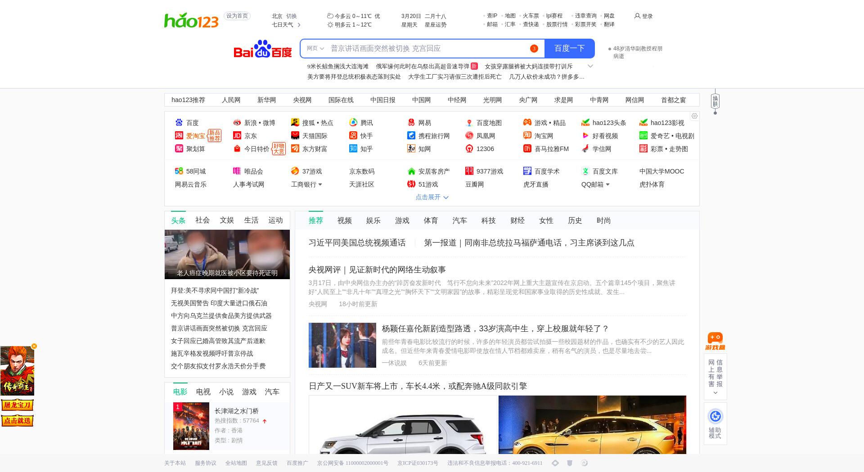
Task: Select the 体育 feed tab
Action: [x=431, y=221]
